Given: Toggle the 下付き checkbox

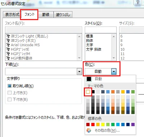Looking at the screenshot, I should (9, 100).
